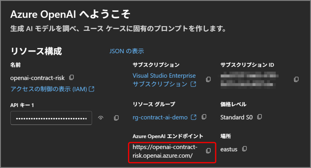Viewport: 311px width, 168px height.
Task: Open the Visual Studio Enterprise subscription link
Action: tap(164, 76)
